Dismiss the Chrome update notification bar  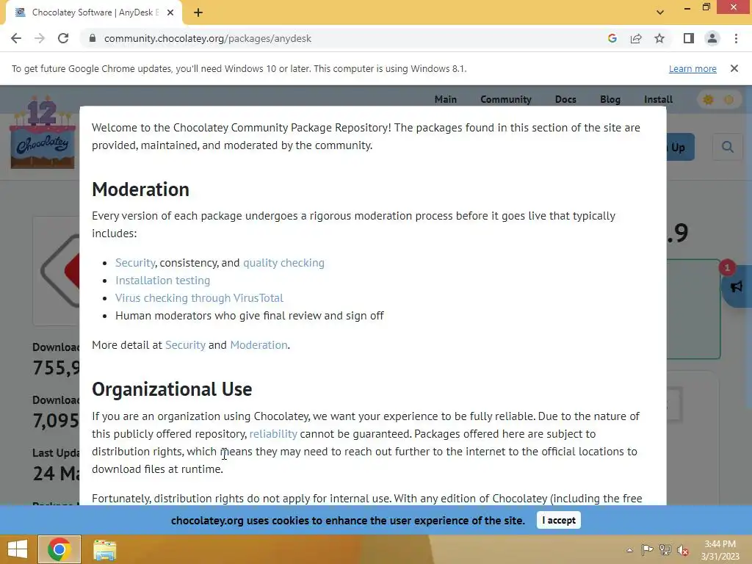[x=734, y=68]
